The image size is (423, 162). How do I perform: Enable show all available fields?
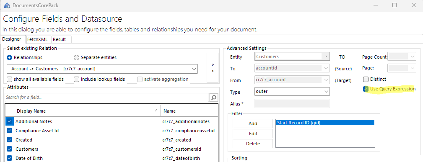point(10,79)
